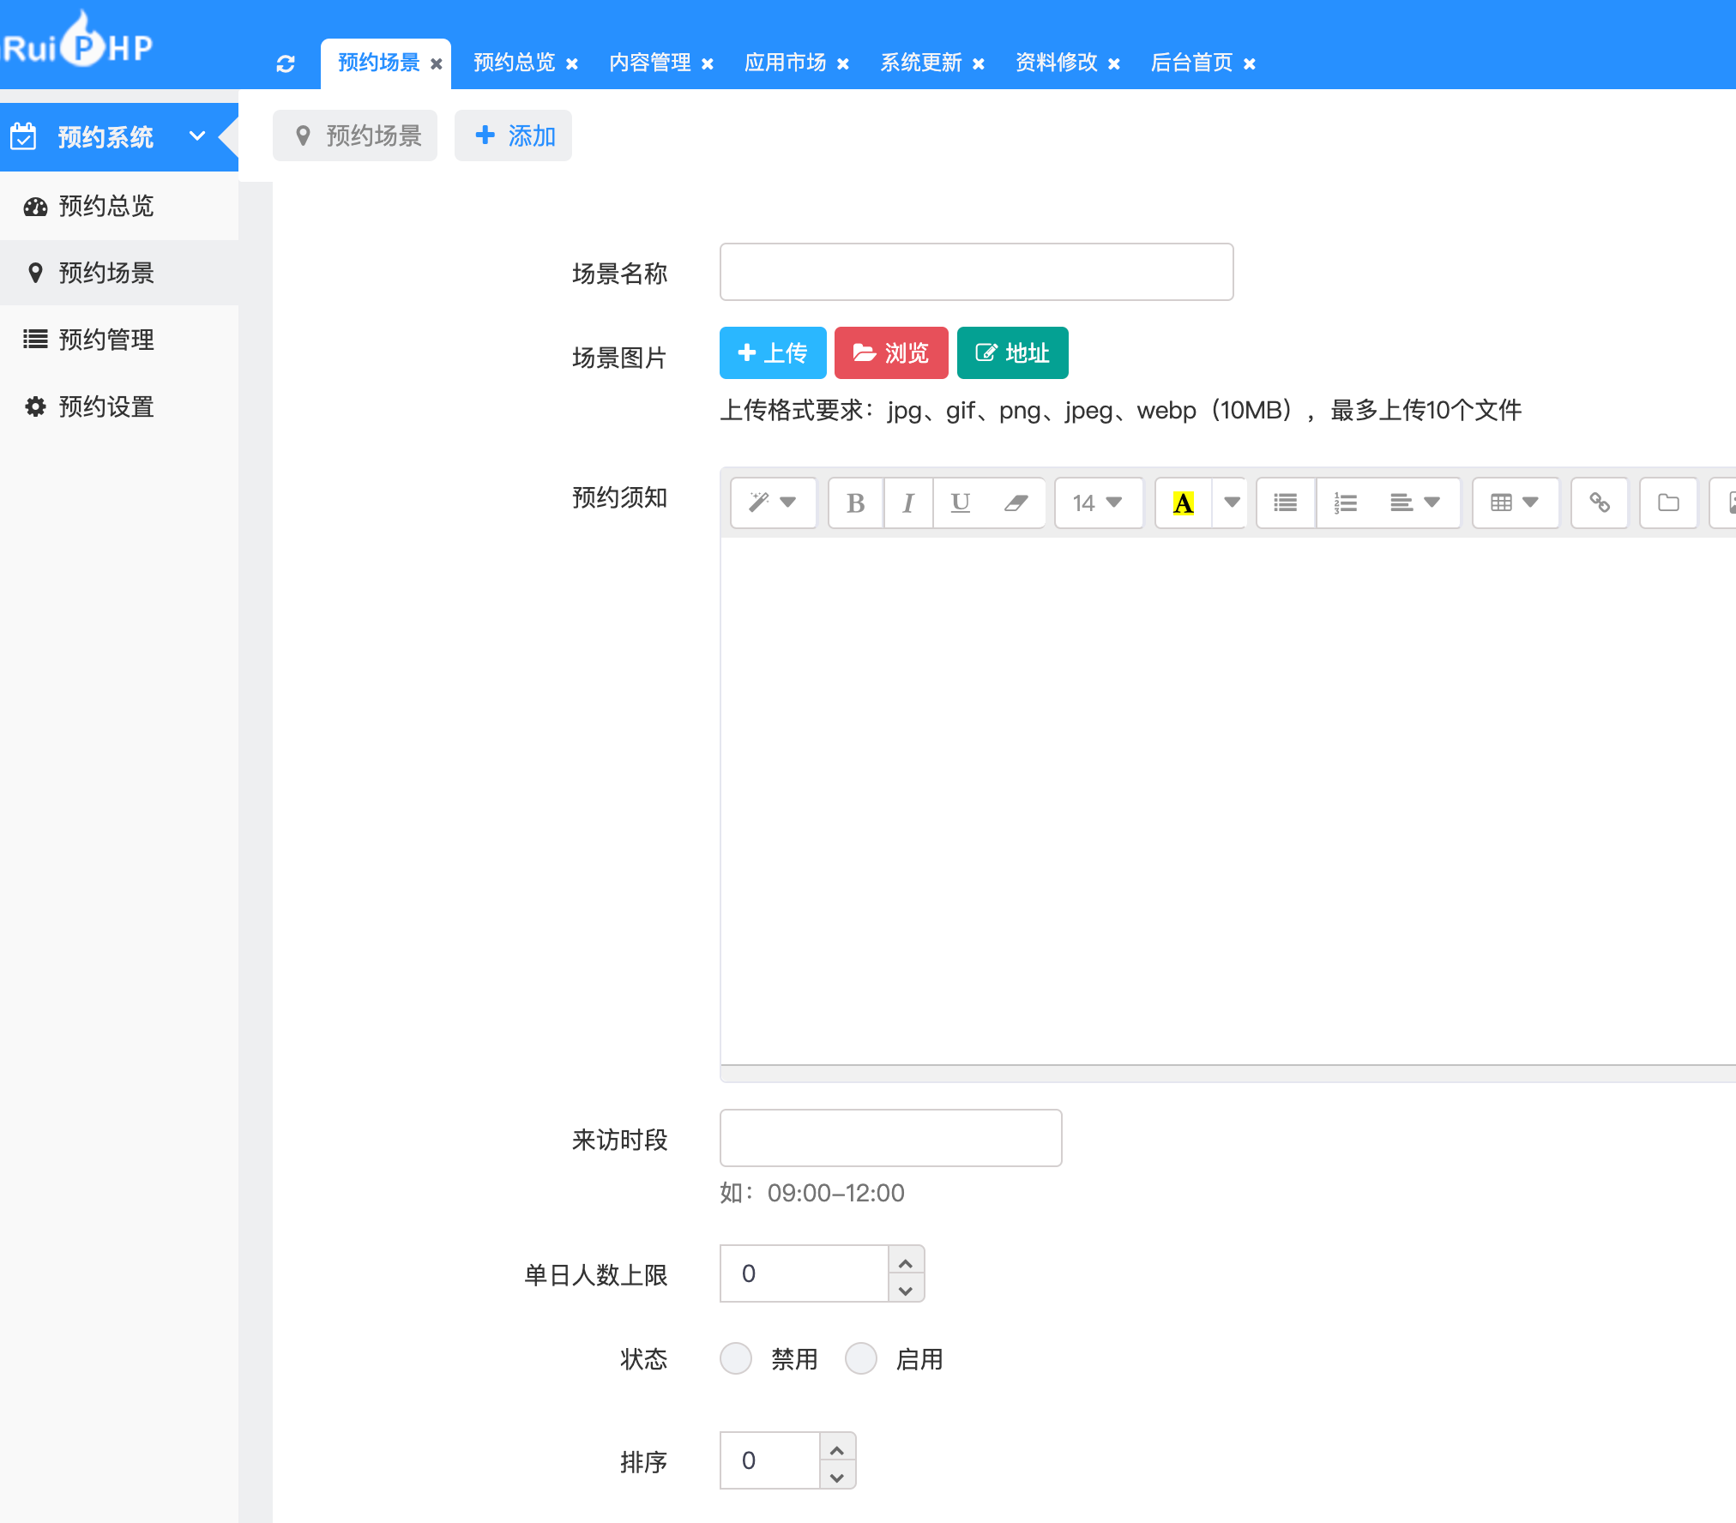Toggle bold formatting in the editor
1736x1523 pixels.
coord(855,503)
